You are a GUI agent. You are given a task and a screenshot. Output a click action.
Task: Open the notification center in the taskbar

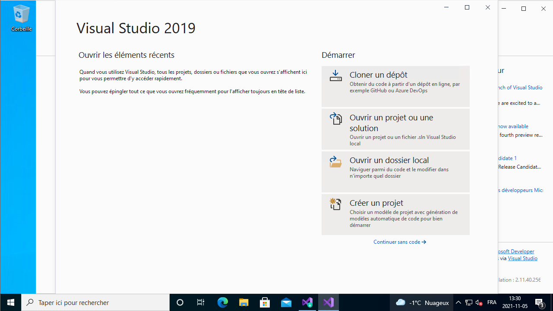click(x=539, y=302)
